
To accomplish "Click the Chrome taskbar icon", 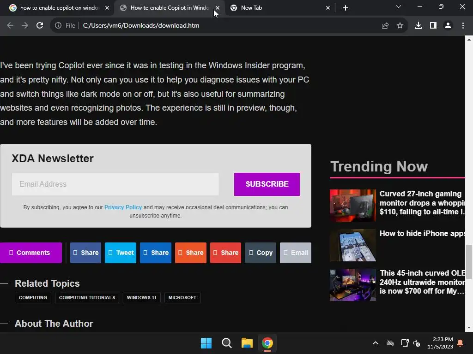I will [267, 343].
